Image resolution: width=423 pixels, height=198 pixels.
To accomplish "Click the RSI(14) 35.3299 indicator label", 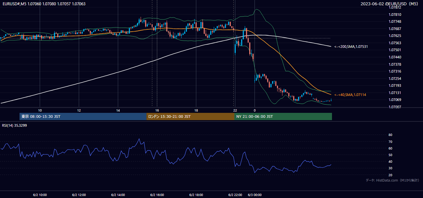I will [x=15, y=125].
